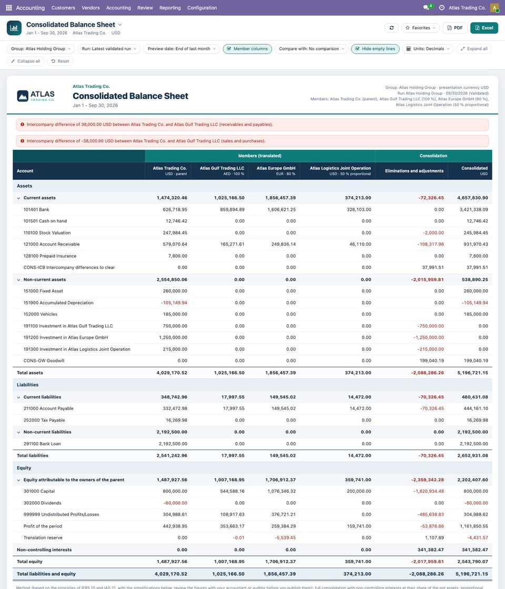
Task: Click the Collapse all button
Action: point(26,61)
